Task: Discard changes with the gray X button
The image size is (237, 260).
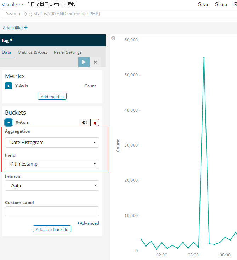Action: tap(95, 62)
